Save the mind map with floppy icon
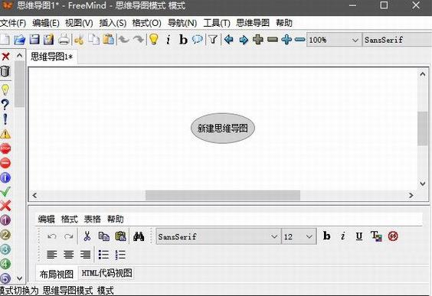Screen dimensions: 432x296 34,40
